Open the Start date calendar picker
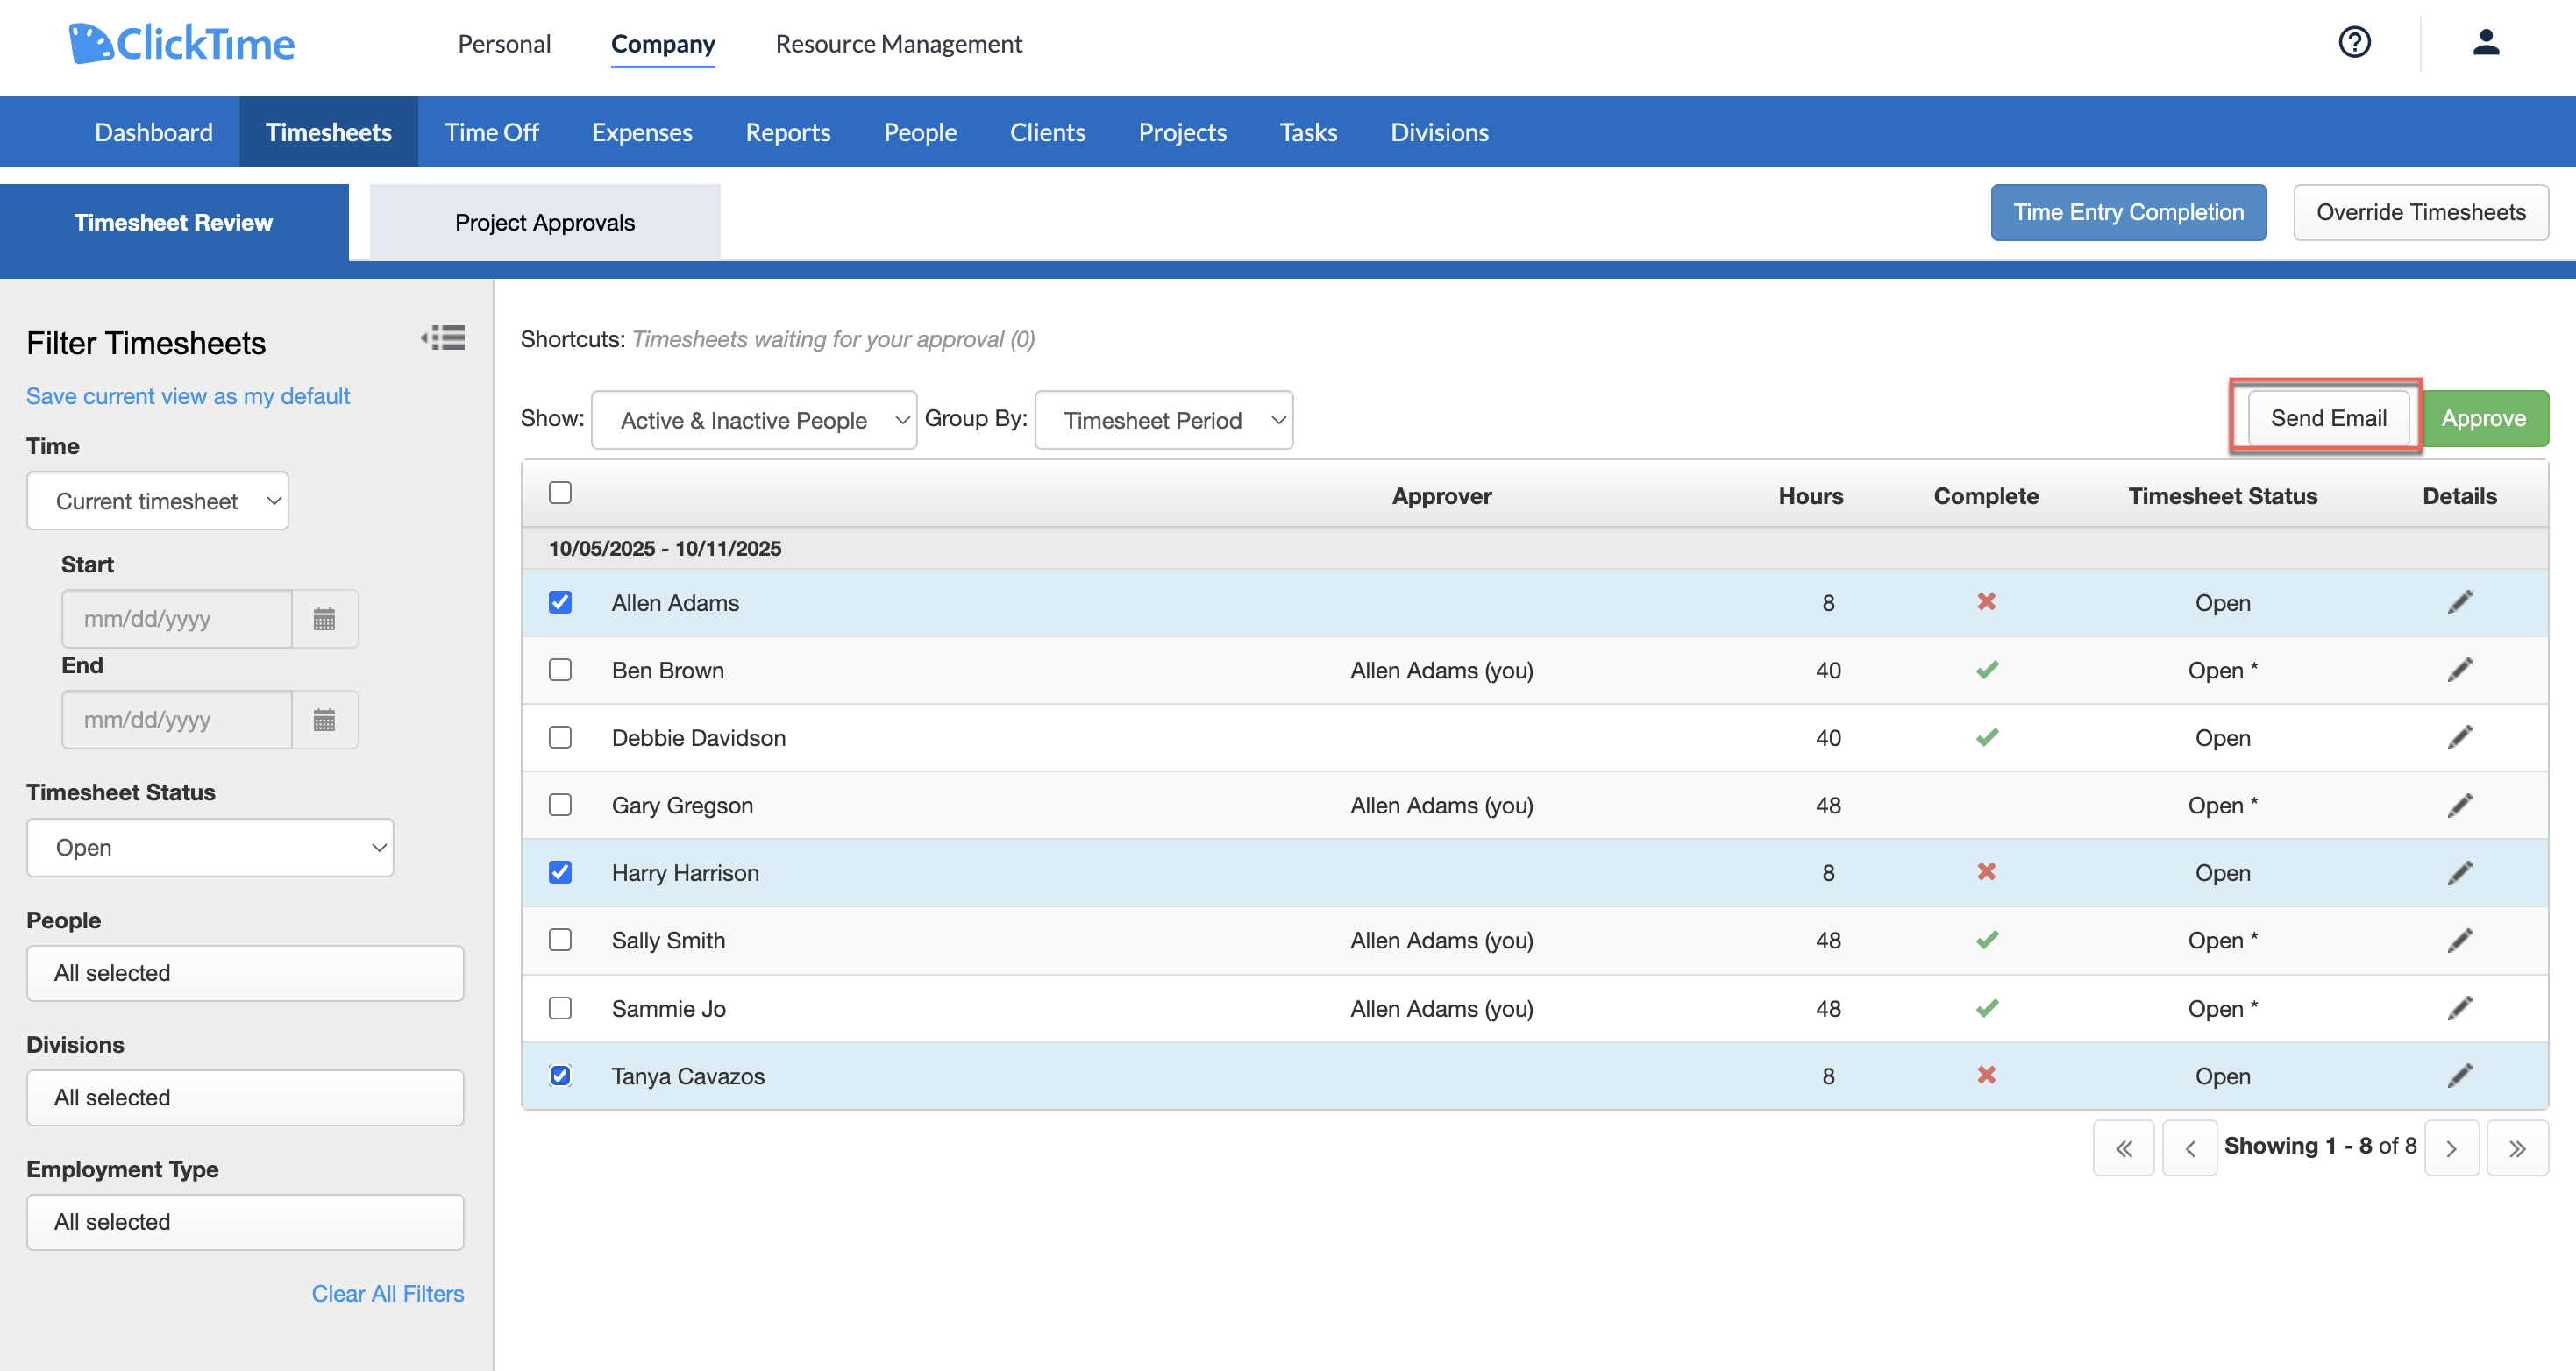Viewport: 2576px width, 1371px height. tap(324, 619)
